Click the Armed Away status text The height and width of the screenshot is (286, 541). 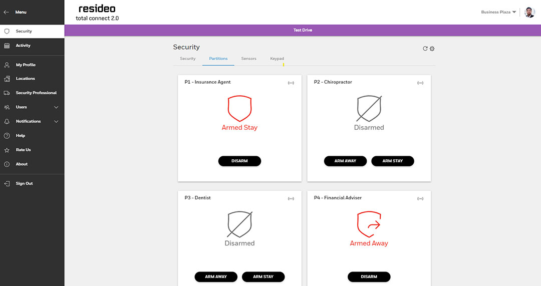click(x=369, y=243)
